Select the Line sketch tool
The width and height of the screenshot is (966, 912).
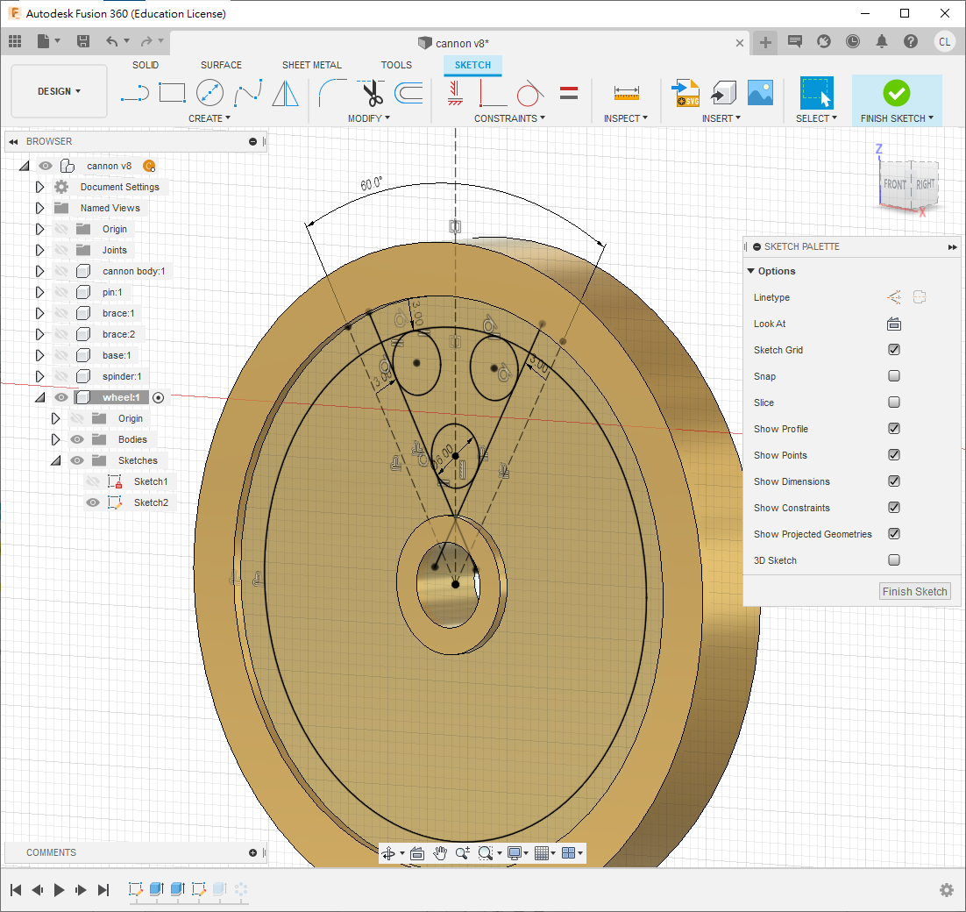pos(134,92)
